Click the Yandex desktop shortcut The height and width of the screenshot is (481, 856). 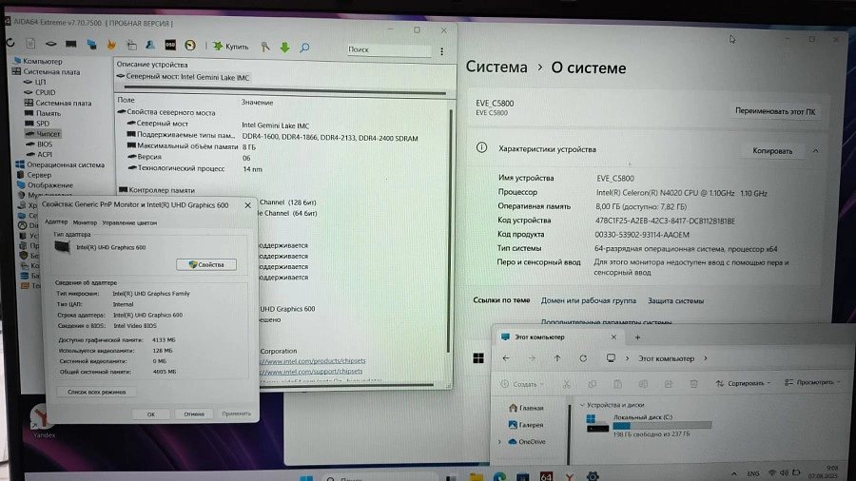pos(43,422)
